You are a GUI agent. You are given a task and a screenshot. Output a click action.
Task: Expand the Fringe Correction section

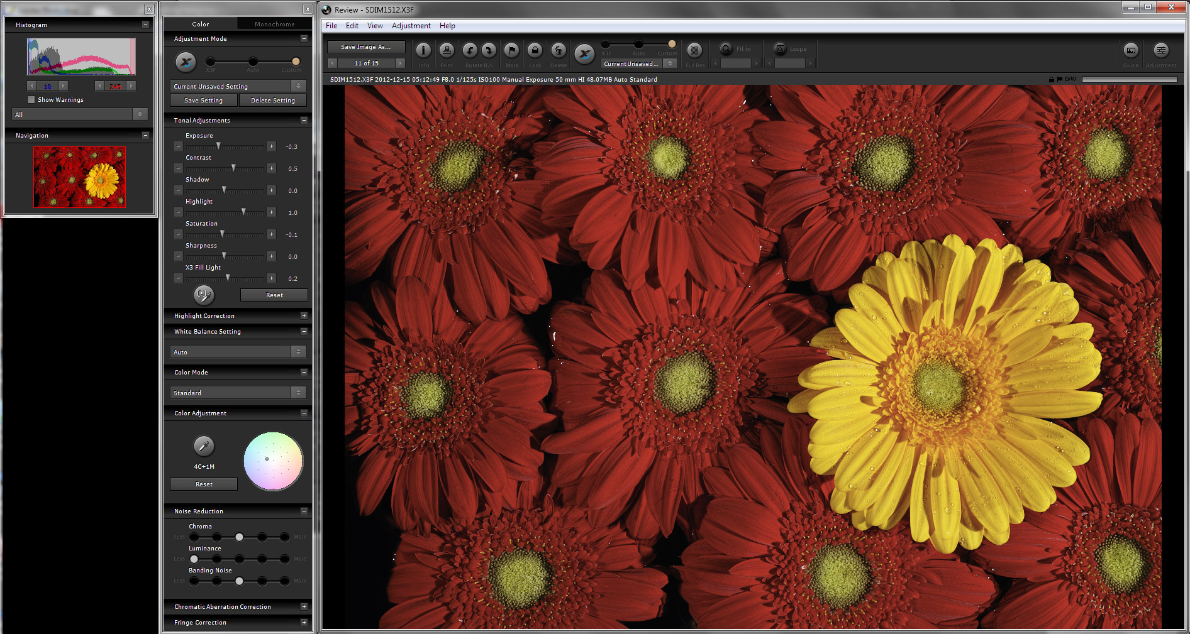pos(304,623)
